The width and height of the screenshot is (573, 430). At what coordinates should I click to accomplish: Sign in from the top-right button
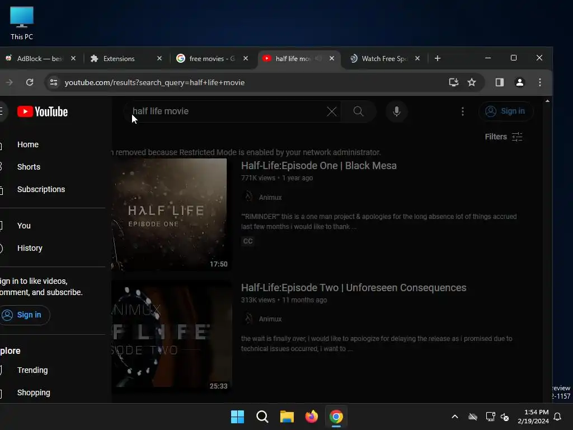click(505, 111)
